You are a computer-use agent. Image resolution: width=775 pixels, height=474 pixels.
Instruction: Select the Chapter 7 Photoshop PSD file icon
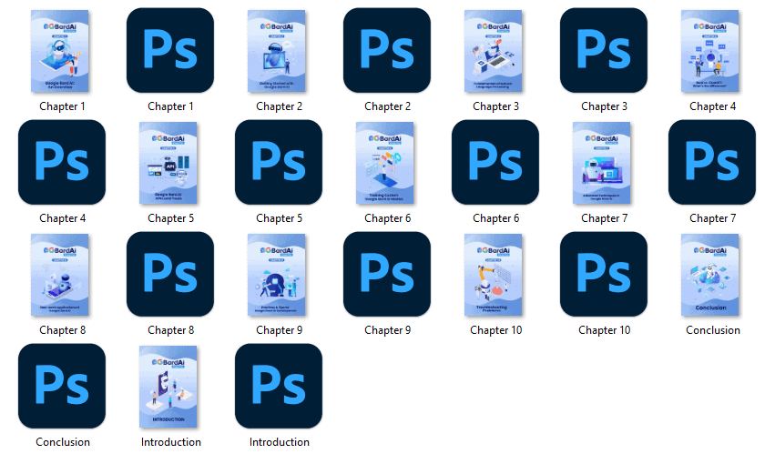(712, 162)
